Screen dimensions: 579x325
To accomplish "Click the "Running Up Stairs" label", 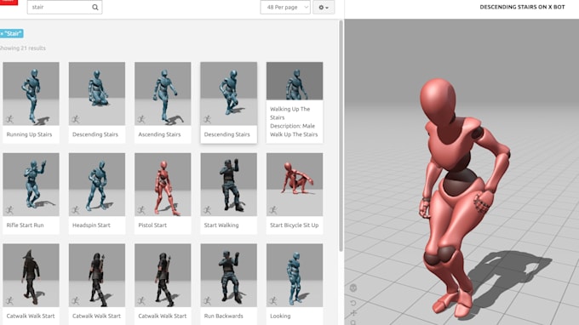I will click(x=29, y=134).
